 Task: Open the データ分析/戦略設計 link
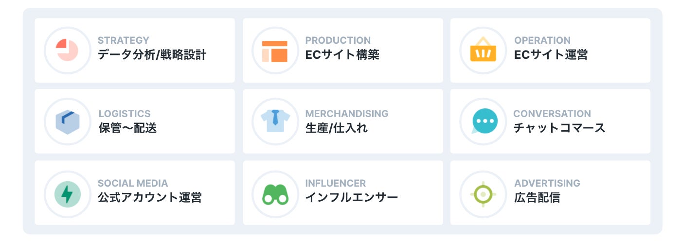[152, 54]
